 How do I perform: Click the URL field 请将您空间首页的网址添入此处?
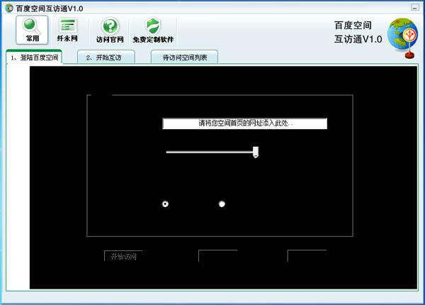[x=245, y=123]
